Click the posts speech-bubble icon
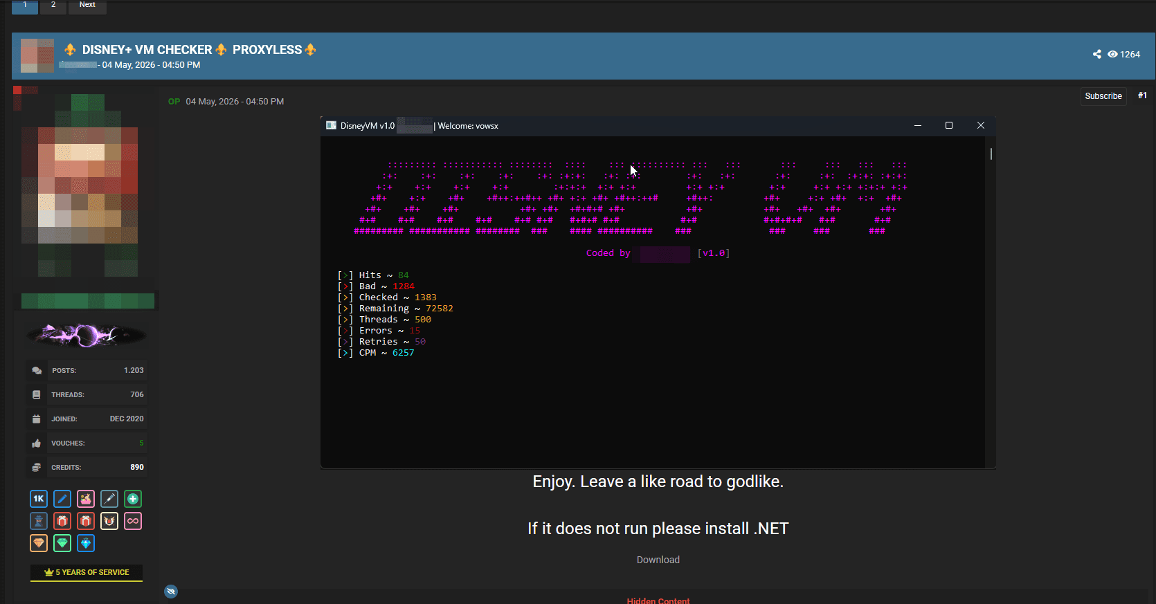 37,371
